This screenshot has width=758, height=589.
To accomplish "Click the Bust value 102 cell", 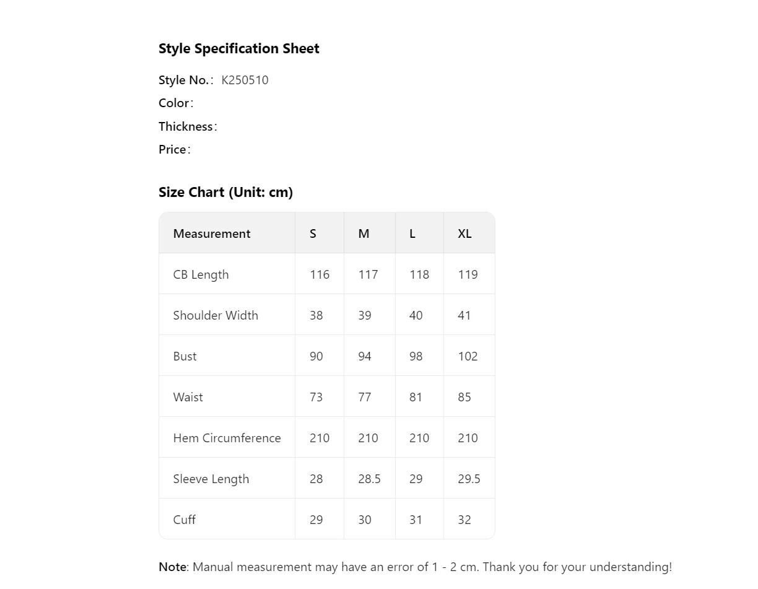I will coord(468,357).
